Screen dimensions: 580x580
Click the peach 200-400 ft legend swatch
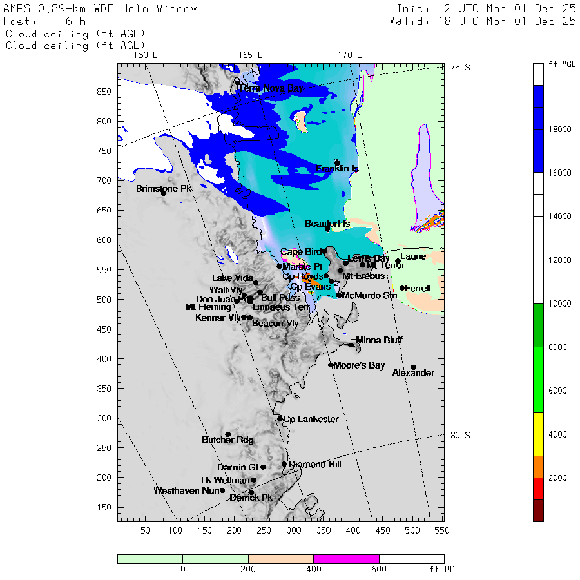pyautogui.click(x=281, y=559)
